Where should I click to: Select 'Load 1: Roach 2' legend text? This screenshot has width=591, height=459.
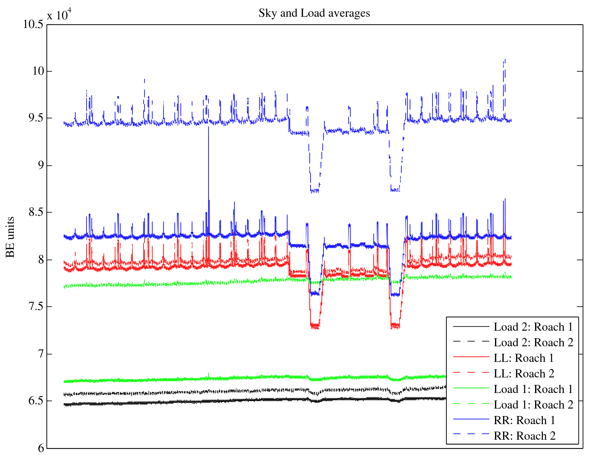point(533,405)
